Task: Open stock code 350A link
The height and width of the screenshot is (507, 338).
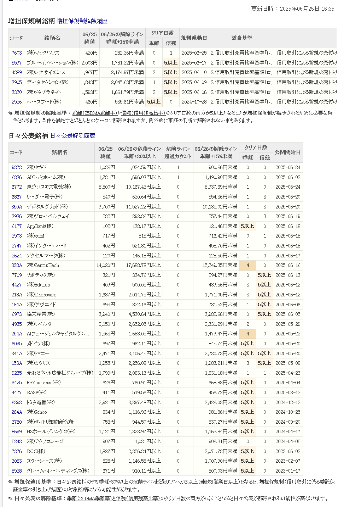Action: (x=17, y=207)
